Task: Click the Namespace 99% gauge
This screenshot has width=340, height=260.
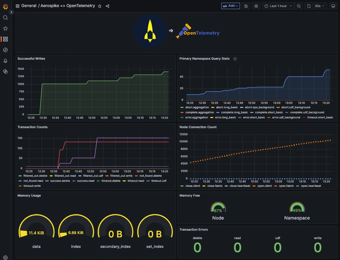Action: click(297, 208)
